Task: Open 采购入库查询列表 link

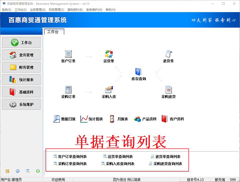Action: [118, 164]
